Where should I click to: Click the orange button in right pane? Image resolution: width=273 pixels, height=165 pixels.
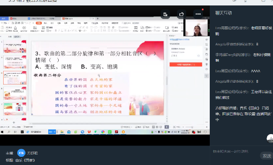[x=186, y=65]
